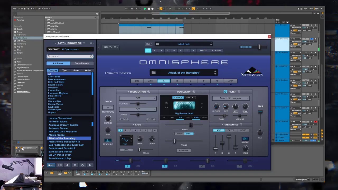Open the Directory All Spectrasonics dropdown
The width and height of the screenshot is (338, 190).
70,49
